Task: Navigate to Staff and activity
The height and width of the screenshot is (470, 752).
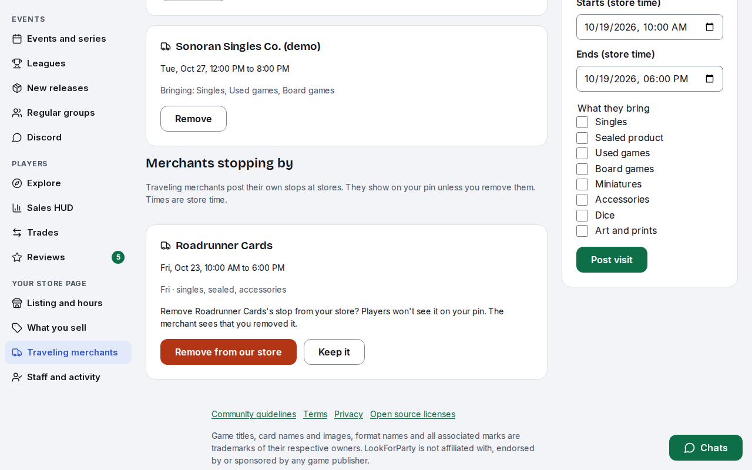Action: (68, 377)
